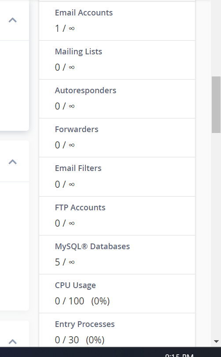The image size is (221, 357).
Task: Click the scroll-down arrow on the scrollbar
Action: (216, 342)
